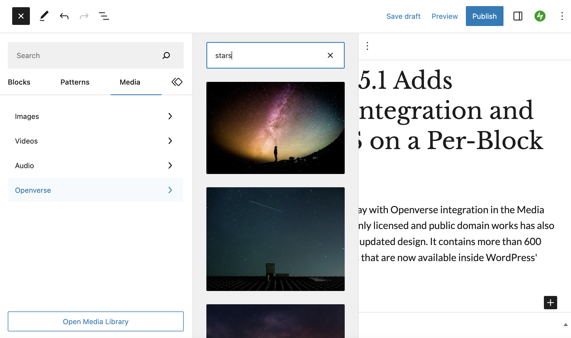
Task: Open the Jetpack plugin panel
Action: 540,16
